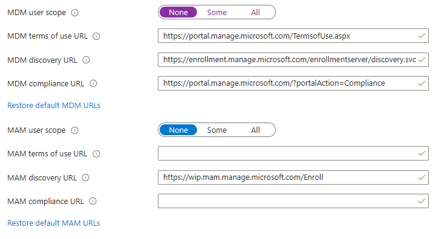Click the 'MAM user scope' label
Viewport: 447px width, 239px height.
point(37,130)
